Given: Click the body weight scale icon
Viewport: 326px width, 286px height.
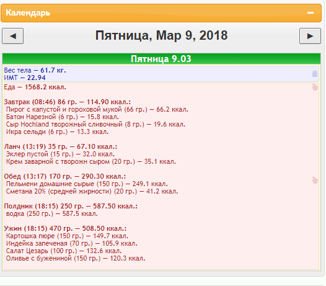Looking at the screenshot, I should (315, 74).
